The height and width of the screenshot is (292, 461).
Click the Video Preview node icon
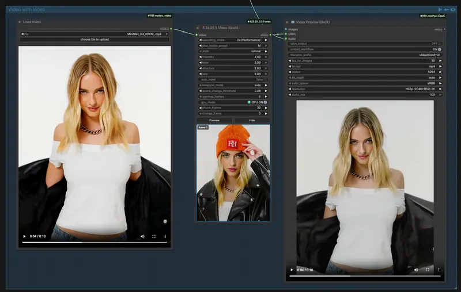tap(293, 22)
